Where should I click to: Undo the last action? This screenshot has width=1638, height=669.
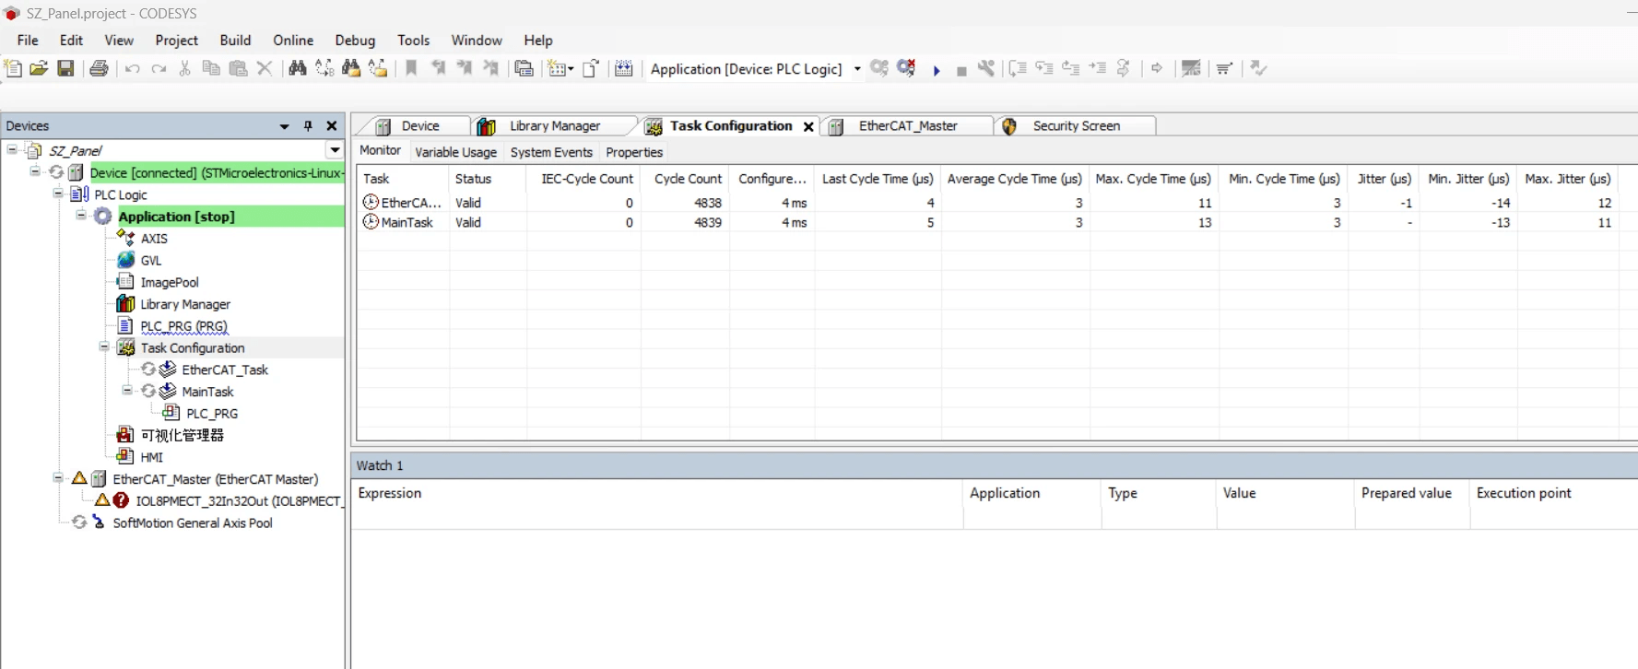tap(133, 68)
